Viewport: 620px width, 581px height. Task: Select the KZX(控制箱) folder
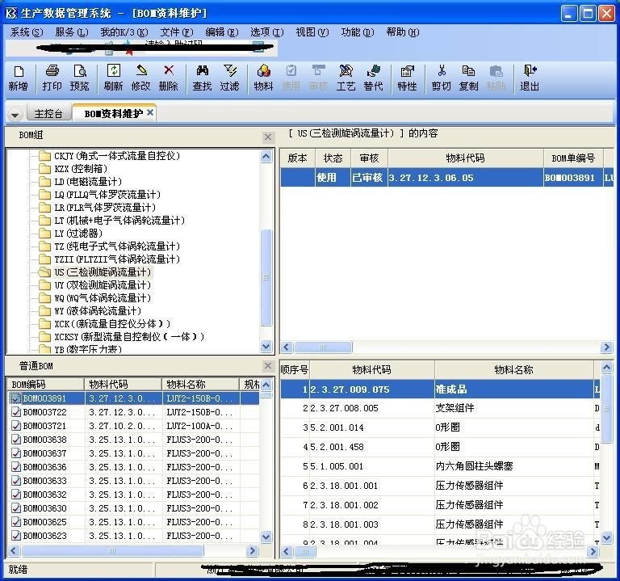click(x=81, y=169)
